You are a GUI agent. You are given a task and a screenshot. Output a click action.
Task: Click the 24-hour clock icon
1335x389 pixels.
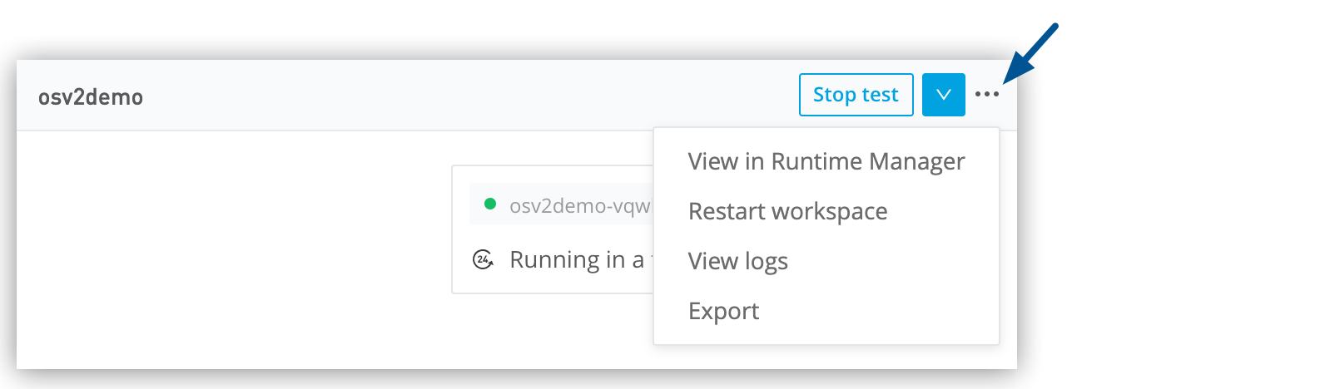point(484,259)
